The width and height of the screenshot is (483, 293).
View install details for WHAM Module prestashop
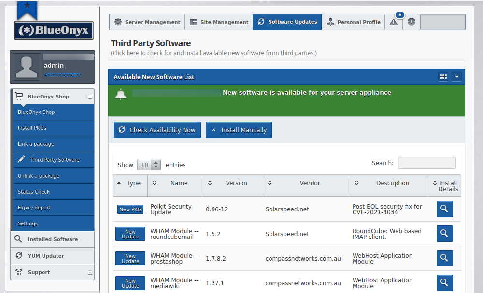444,258
